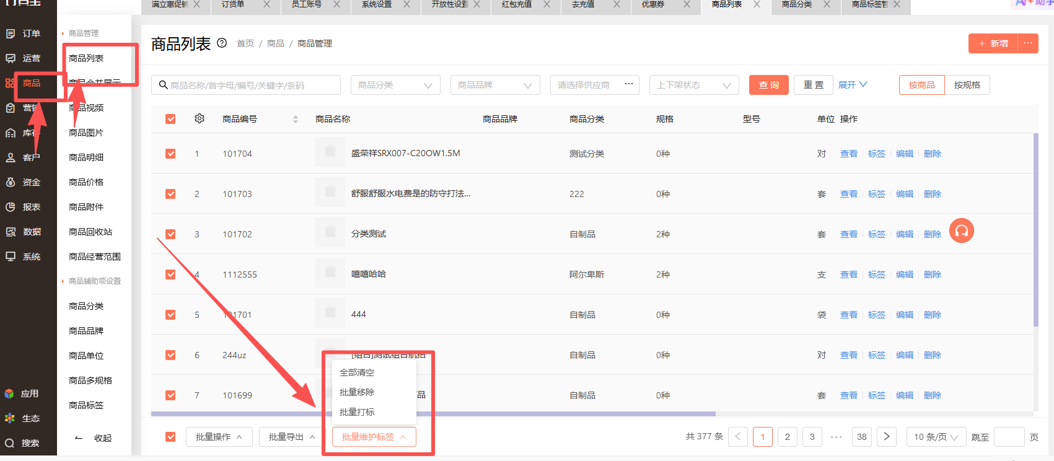
Task: Click the 查询 search button
Action: coord(769,85)
